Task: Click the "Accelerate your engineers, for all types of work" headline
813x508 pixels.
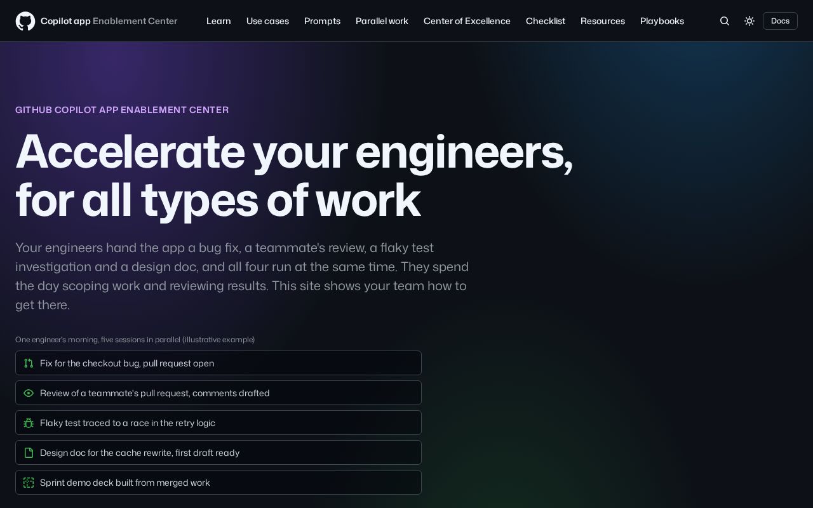Action: [294, 176]
